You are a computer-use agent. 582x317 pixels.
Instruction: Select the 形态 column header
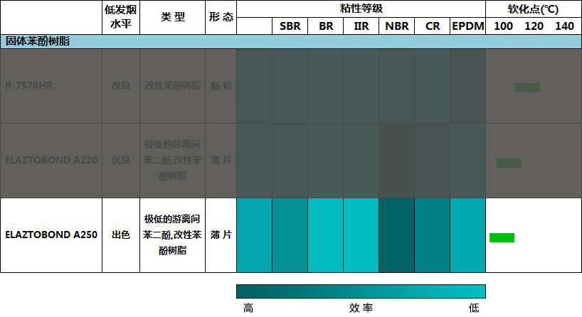pos(221,16)
